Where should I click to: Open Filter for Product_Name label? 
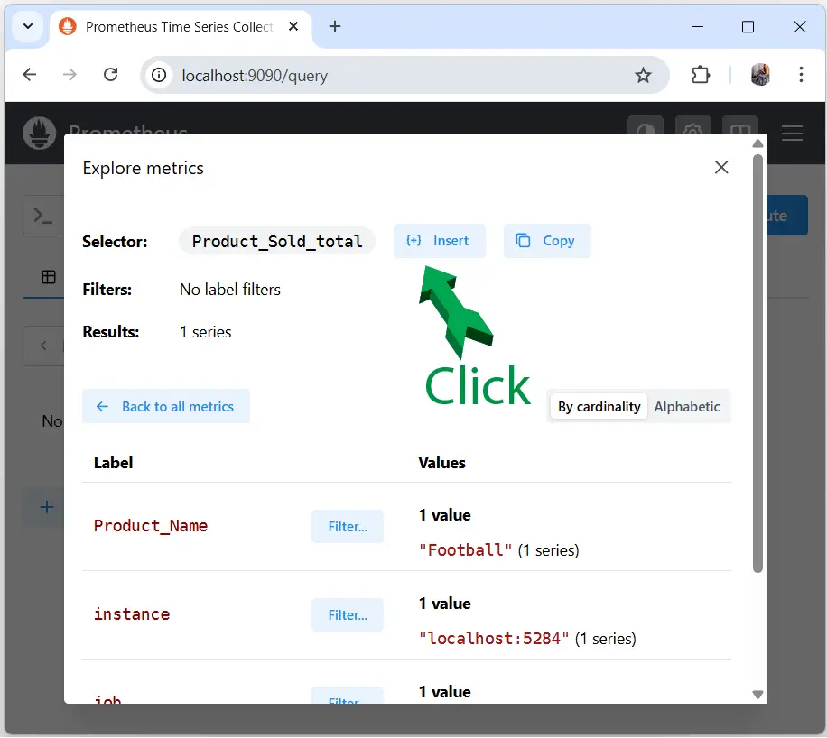click(x=347, y=527)
